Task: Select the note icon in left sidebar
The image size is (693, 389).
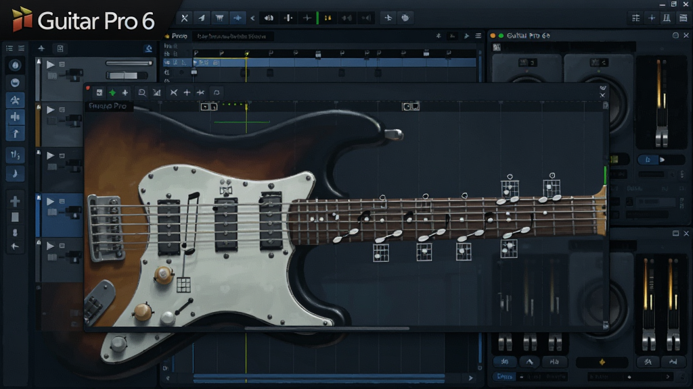Action: [x=15, y=174]
